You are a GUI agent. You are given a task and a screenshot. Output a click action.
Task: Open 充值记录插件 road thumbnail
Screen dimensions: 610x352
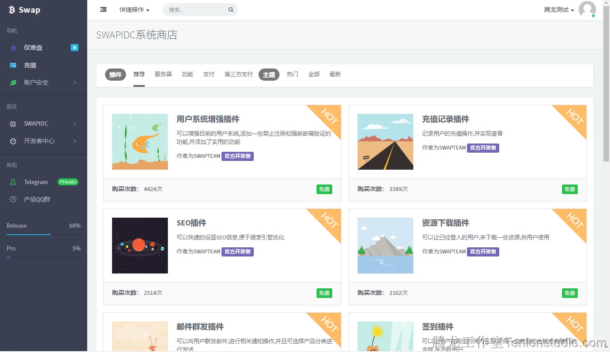pos(385,142)
